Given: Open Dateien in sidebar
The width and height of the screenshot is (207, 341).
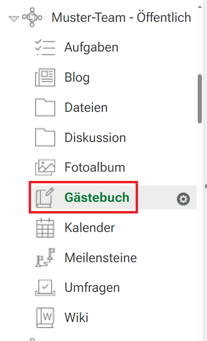Looking at the screenshot, I should (86, 107).
